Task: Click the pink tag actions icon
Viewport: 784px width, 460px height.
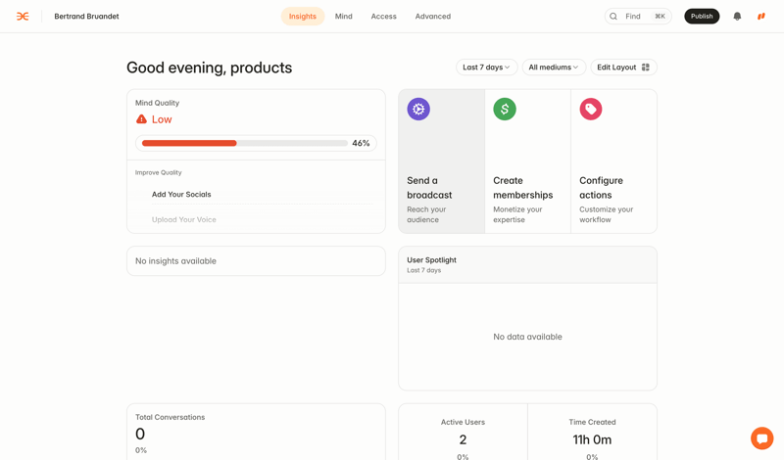Action: (x=591, y=110)
